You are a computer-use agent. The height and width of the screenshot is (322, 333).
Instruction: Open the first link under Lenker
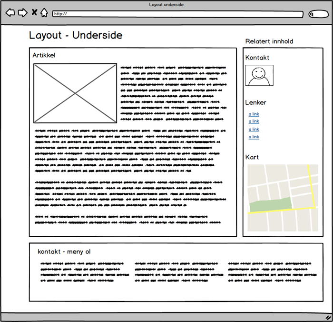coord(254,114)
